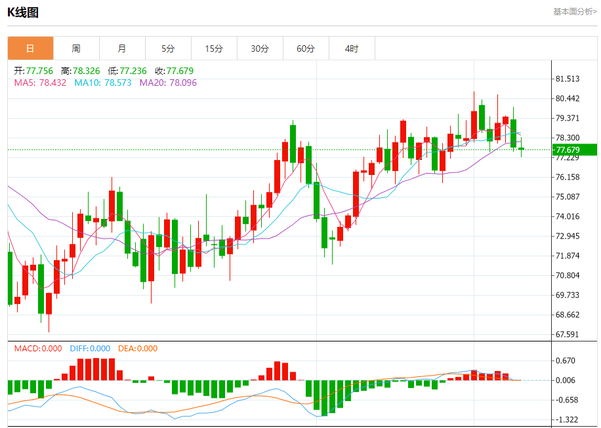Click the 69.733 price axis label
The image size is (601, 428).
tap(568, 295)
